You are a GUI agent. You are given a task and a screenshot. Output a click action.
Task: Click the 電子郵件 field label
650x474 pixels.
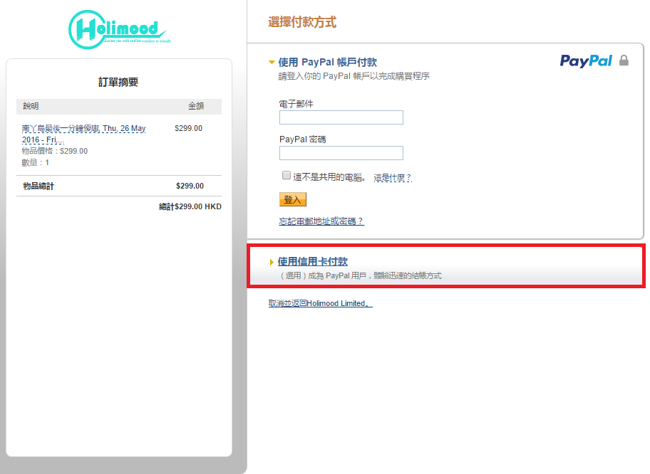(x=296, y=104)
